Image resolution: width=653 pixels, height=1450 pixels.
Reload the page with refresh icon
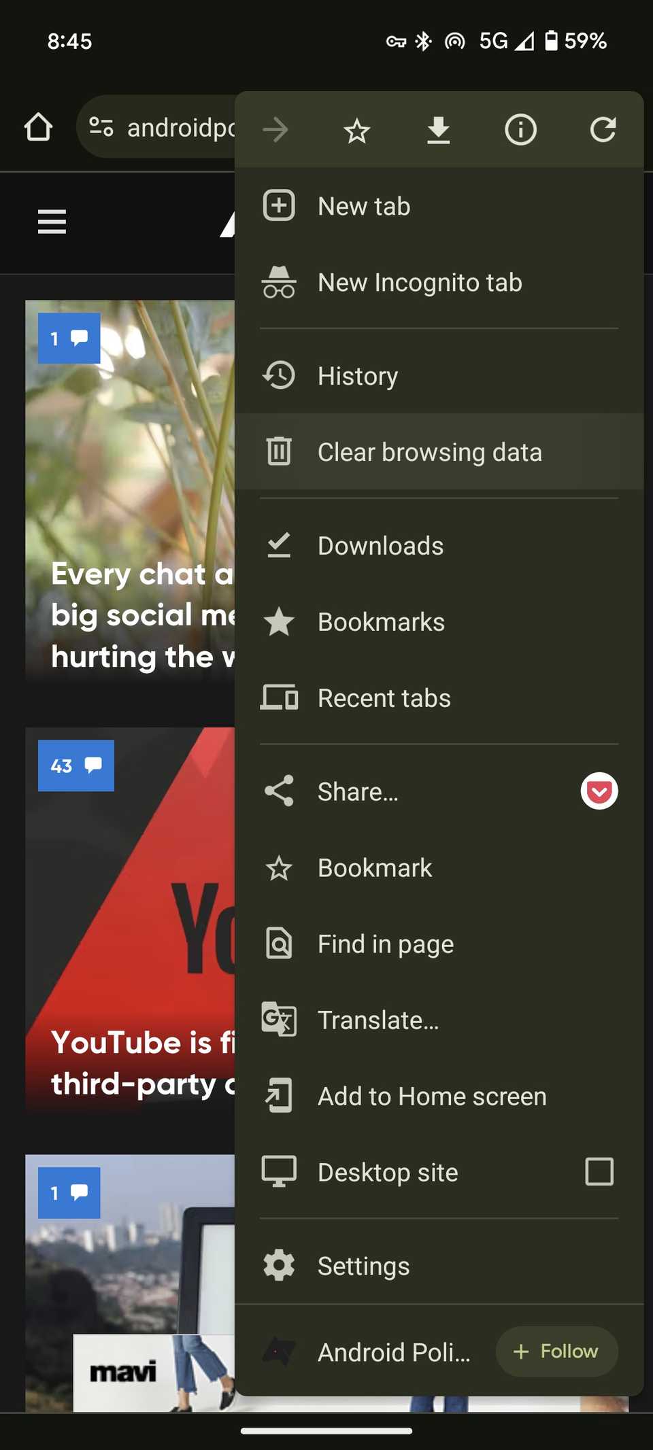[x=603, y=130]
